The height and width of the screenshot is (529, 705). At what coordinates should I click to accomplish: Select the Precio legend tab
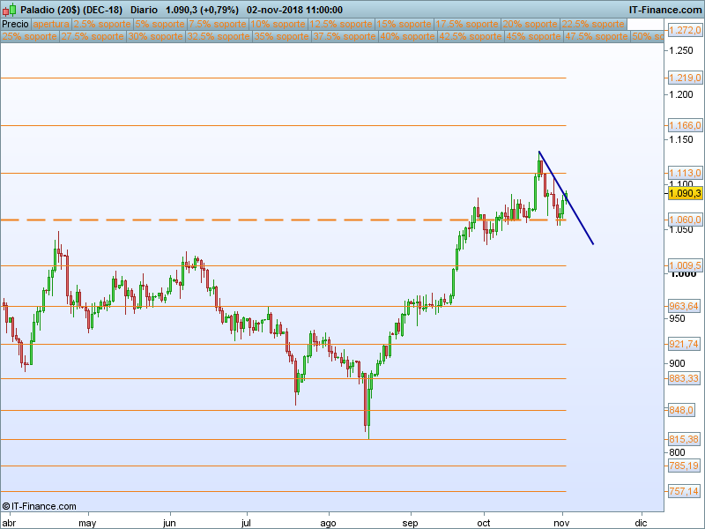click(x=16, y=24)
